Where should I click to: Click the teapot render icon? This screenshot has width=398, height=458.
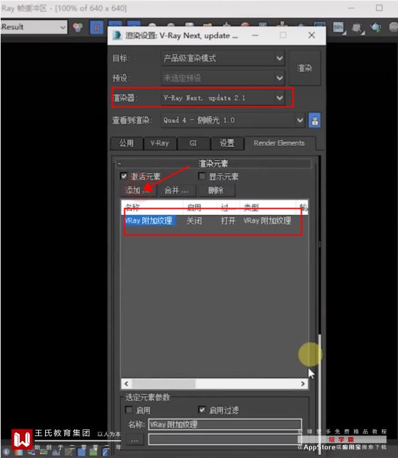(x=375, y=28)
